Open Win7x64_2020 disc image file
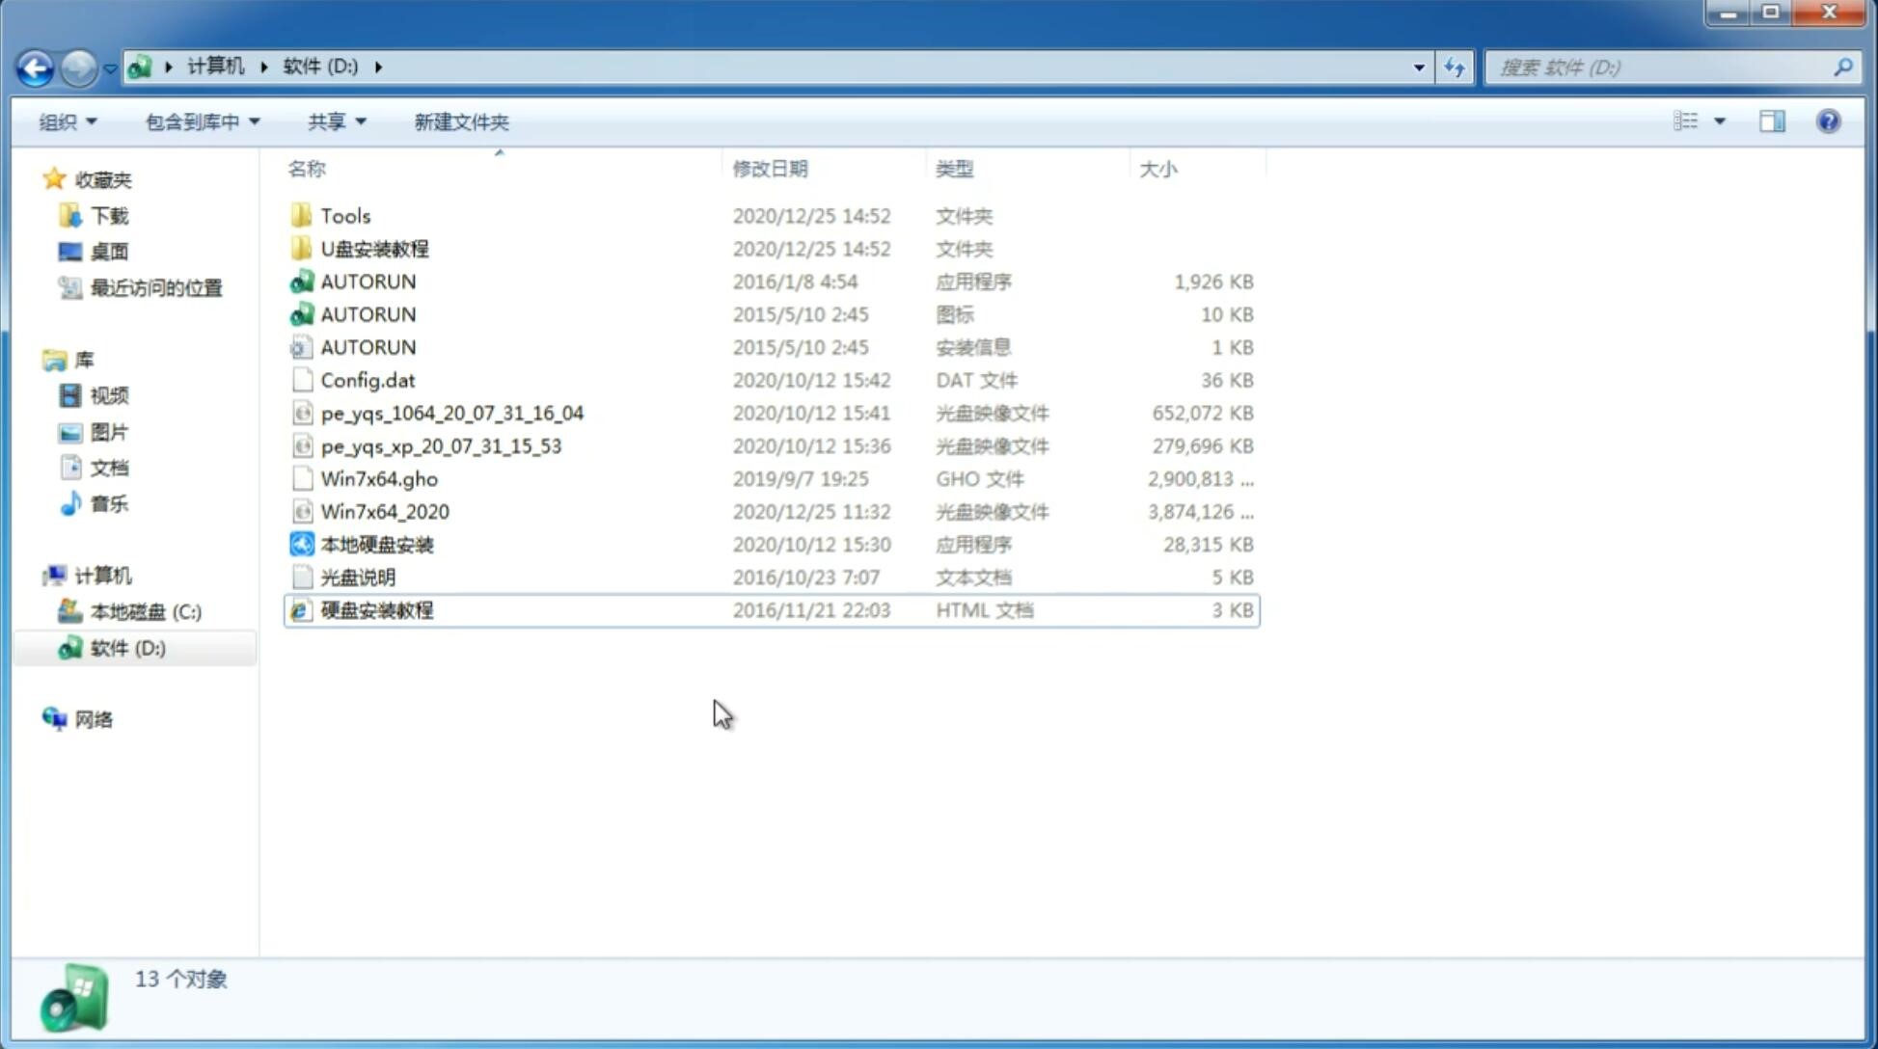 pyautogui.click(x=383, y=512)
